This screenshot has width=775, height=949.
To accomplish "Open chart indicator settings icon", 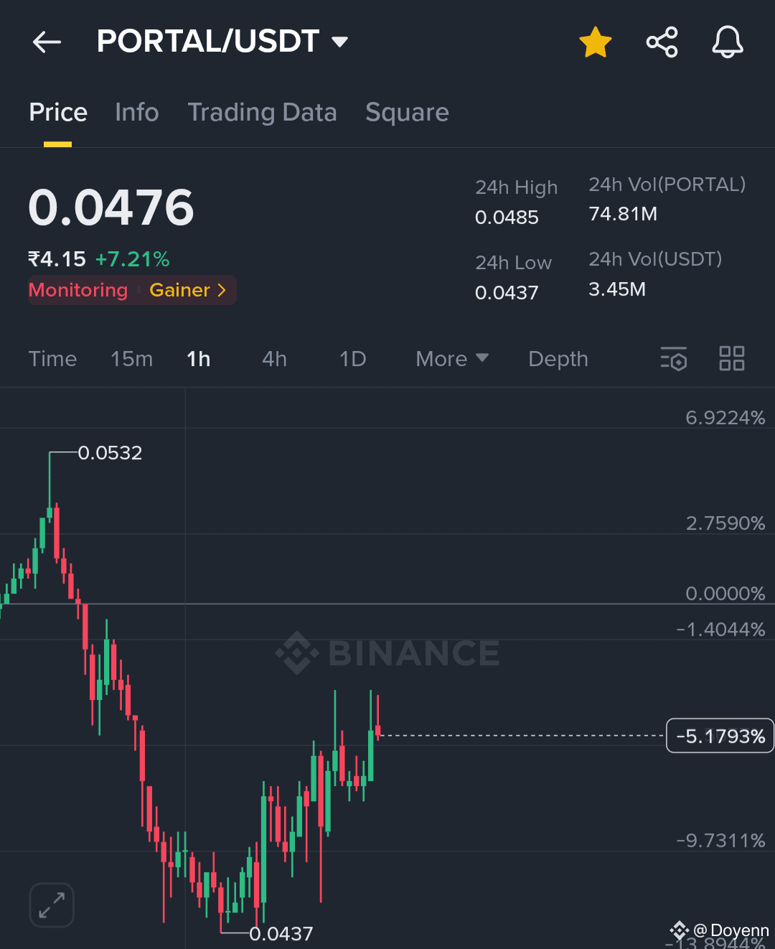I will pyautogui.click(x=674, y=358).
